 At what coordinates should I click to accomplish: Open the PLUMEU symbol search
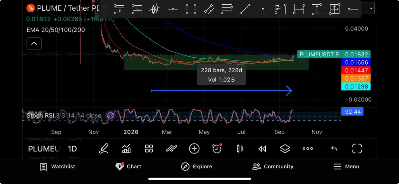point(44,149)
